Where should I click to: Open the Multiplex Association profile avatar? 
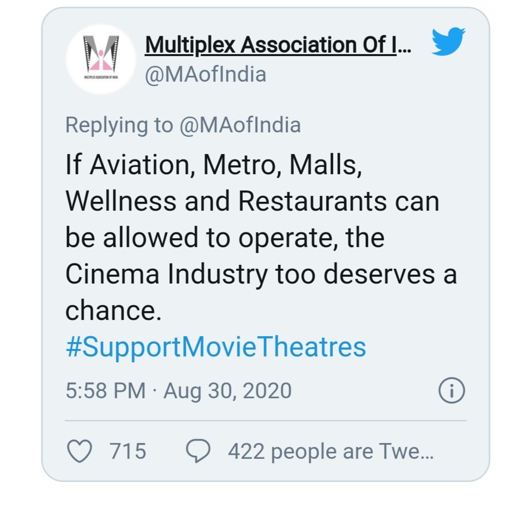tap(101, 60)
